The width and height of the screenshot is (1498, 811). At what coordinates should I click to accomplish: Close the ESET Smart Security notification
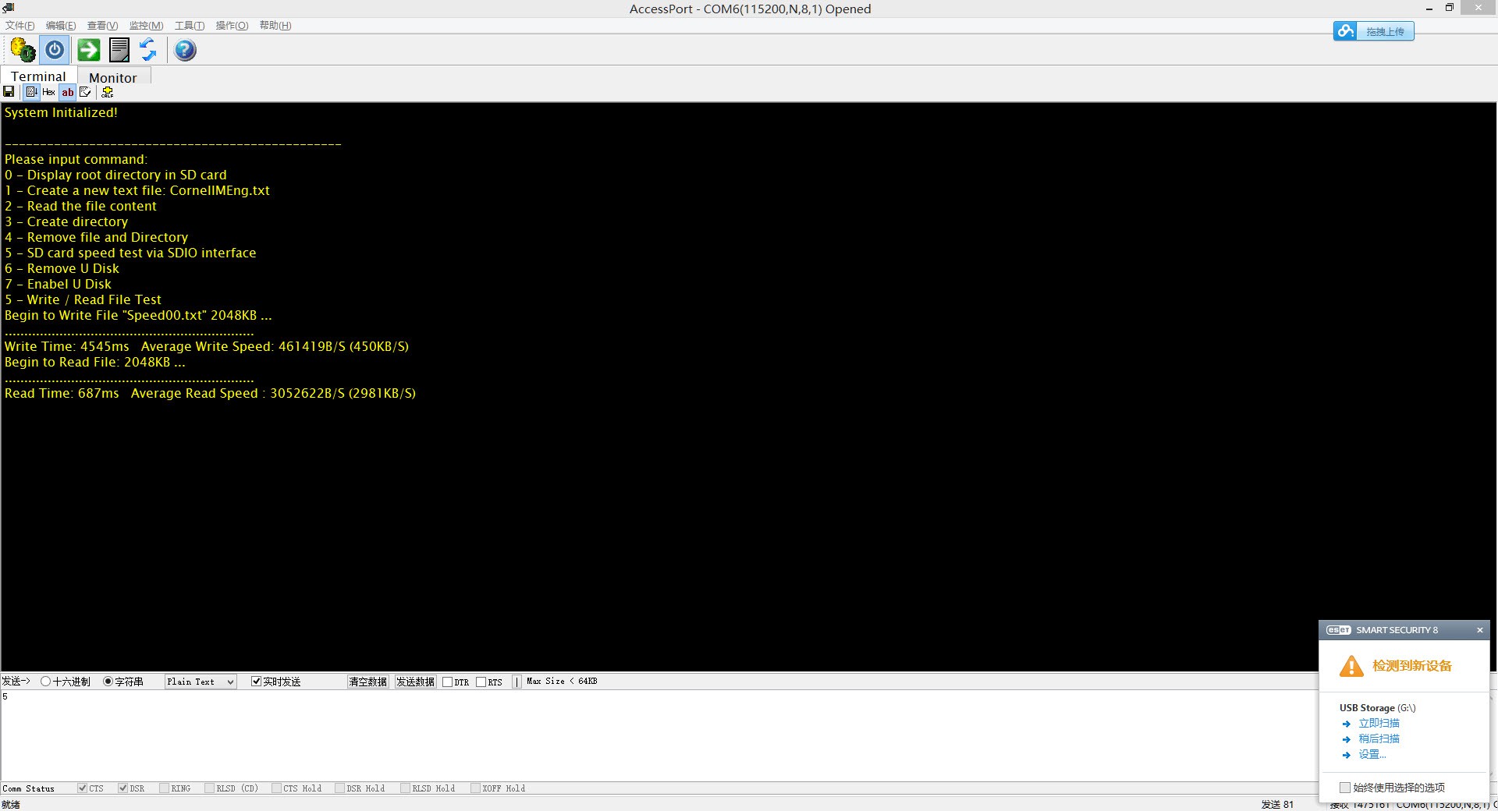pyautogui.click(x=1479, y=630)
